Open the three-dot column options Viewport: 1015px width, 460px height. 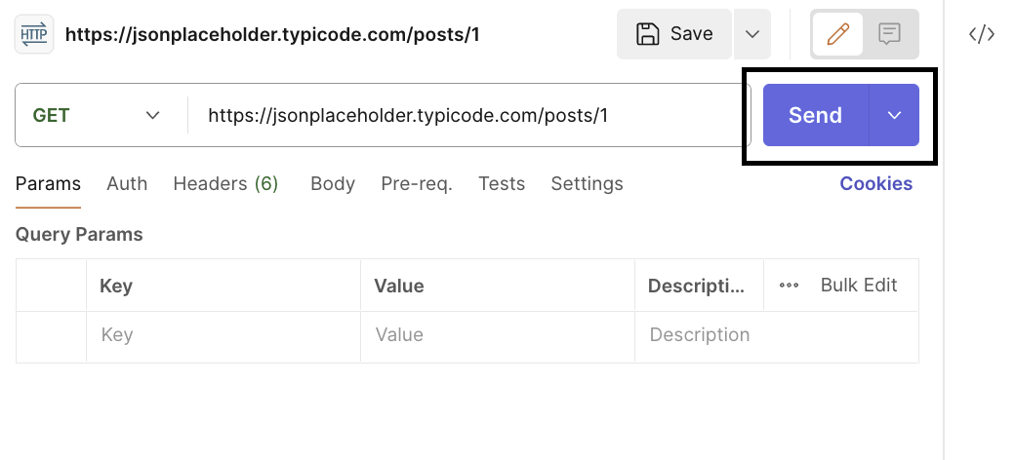click(x=789, y=286)
